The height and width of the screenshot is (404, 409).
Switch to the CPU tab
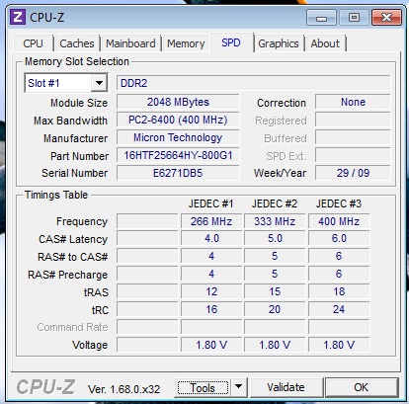pos(33,43)
